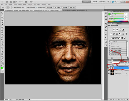The height and width of the screenshot is (101, 129).
Task: Click the add layer mask icon
Action: (x=116, y=99)
